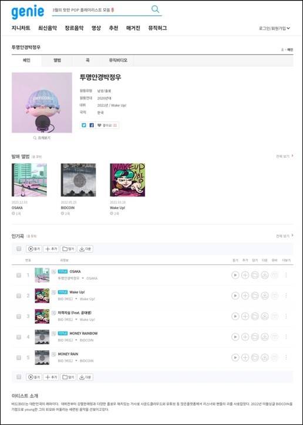
Task: Save 자격지심 track to folder icon
Action: 255,316
